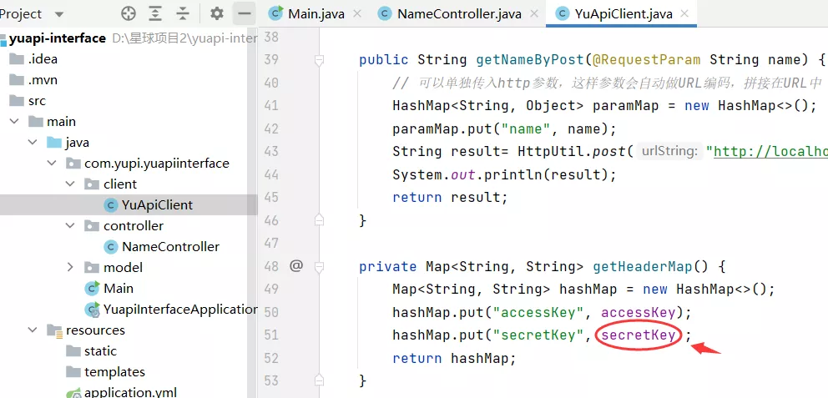Select the .mvn folder

click(x=43, y=80)
